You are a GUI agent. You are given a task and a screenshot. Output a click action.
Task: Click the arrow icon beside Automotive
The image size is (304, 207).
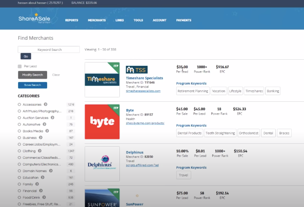click(44, 124)
